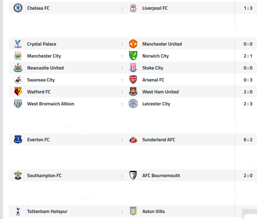Click the Liverpool FC club crest
The height and width of the screenshot is (219, 257).
133,8
